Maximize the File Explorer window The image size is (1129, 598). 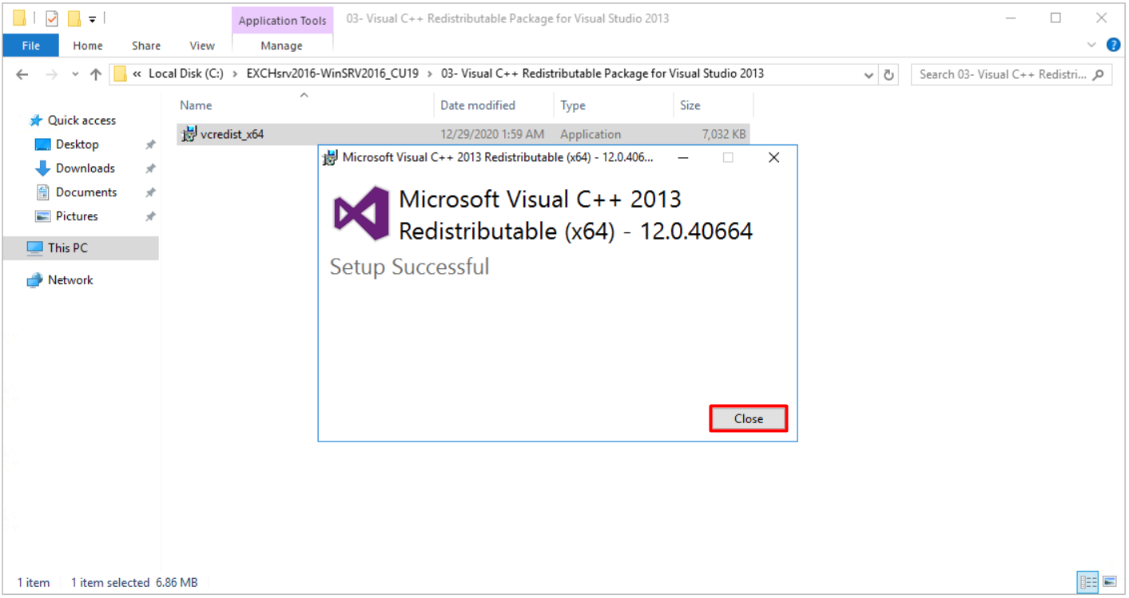1055,18
